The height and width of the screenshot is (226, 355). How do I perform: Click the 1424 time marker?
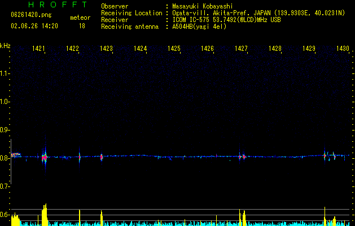(140, 49)
